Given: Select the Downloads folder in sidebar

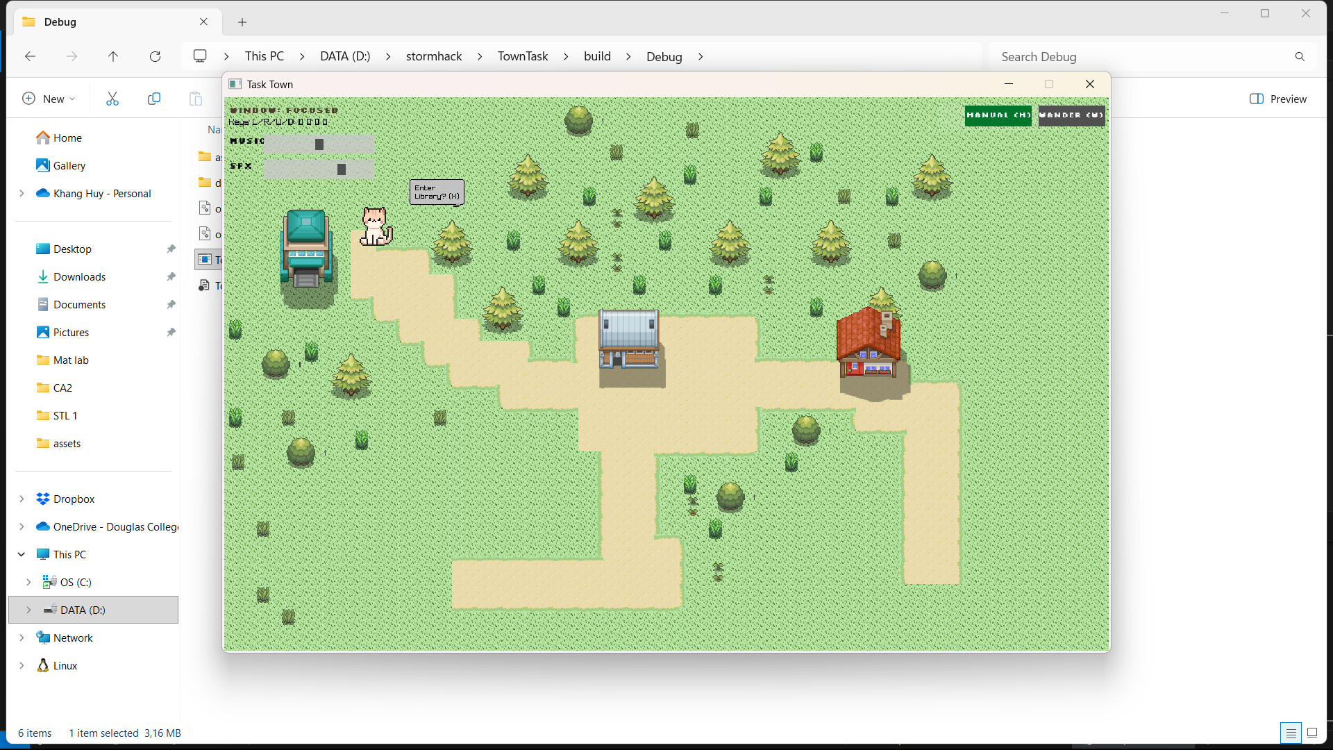Looking at the screenshot, I should (x=79, y=276).
